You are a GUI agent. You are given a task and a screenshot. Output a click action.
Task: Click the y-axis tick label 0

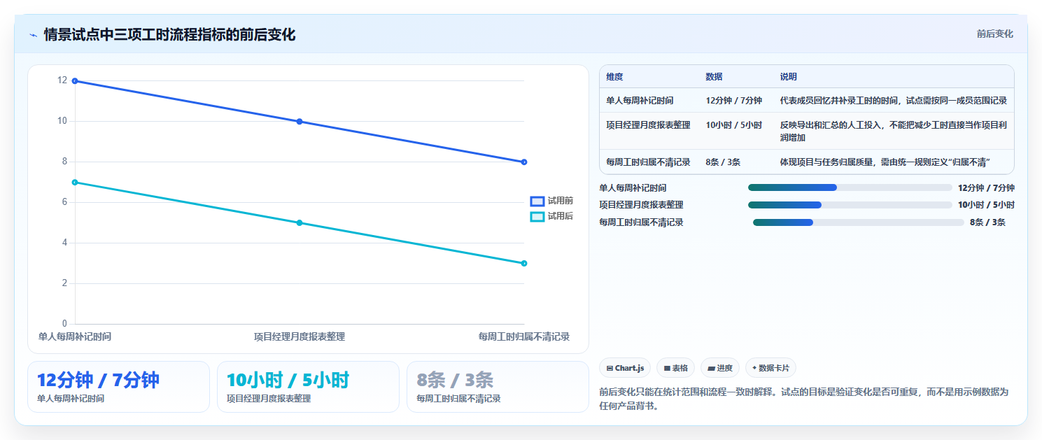click(x=64, y=324)
